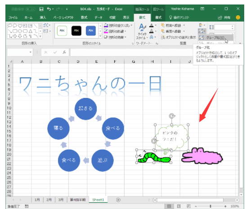The width and height of the screenshot is (246, 209).
Task: Switch to the Data ribbon tab
Action: [98, 18]
